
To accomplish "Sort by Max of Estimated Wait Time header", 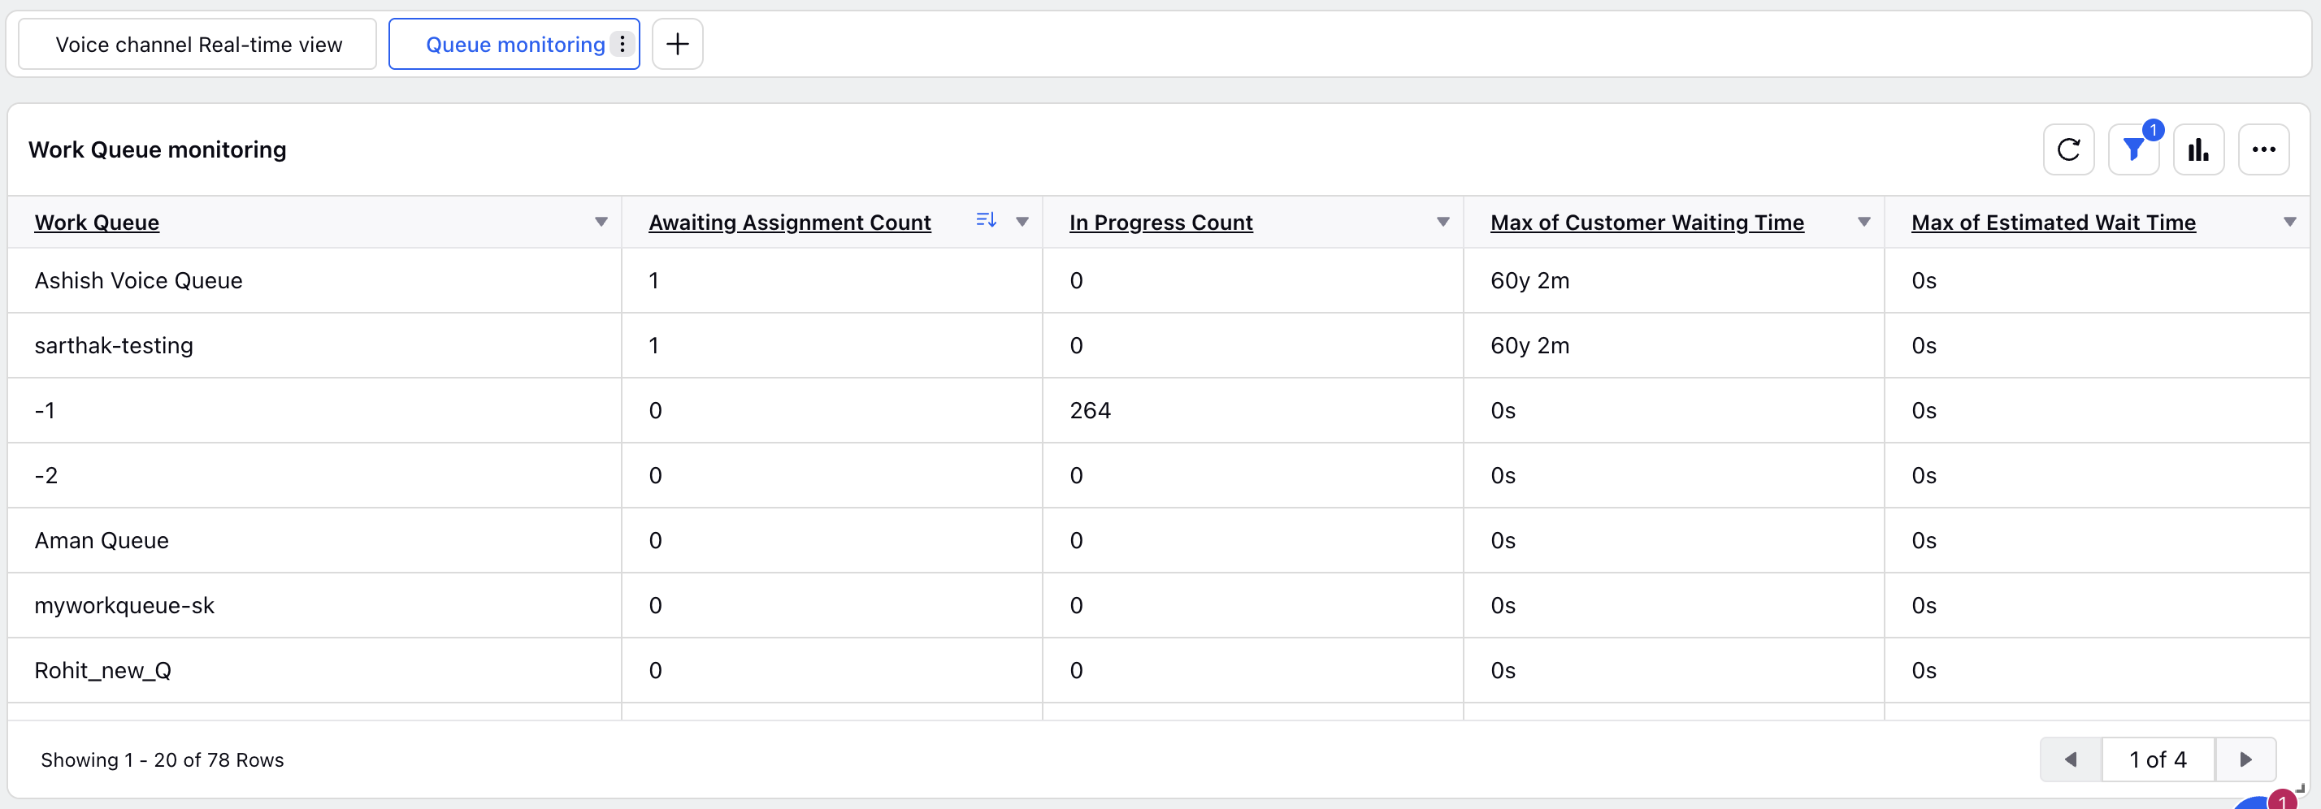I will 2054,223.
